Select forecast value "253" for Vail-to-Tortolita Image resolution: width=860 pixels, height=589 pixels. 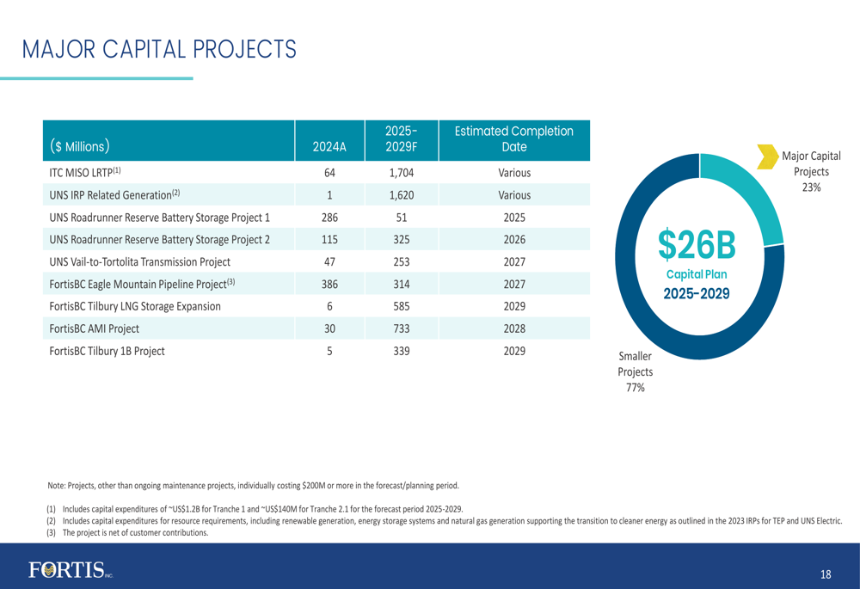[402, 262]
